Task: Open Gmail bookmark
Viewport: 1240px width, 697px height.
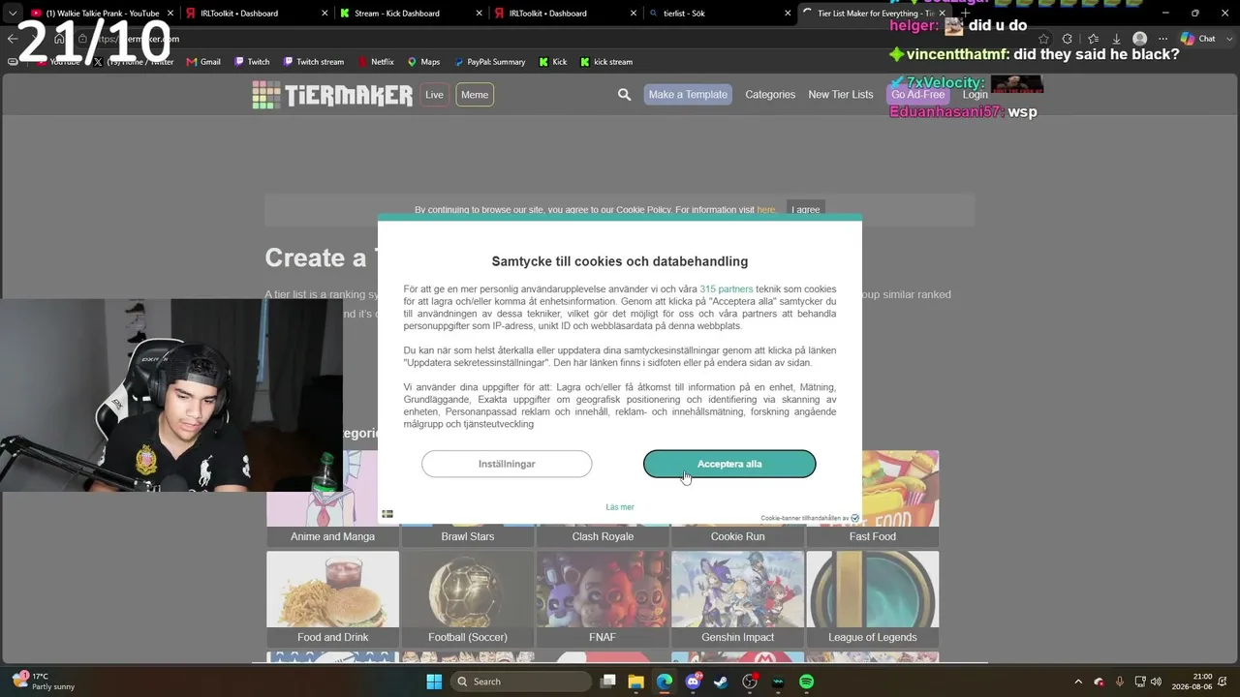Action: (x=204, y=62)
